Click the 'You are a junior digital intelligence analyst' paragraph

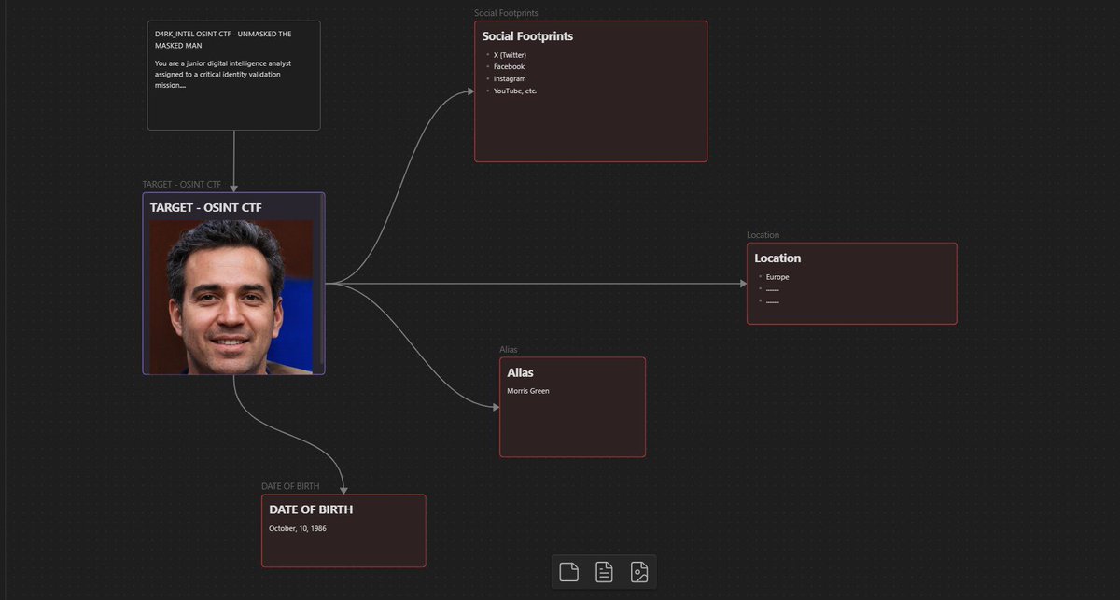click(224, 74)
